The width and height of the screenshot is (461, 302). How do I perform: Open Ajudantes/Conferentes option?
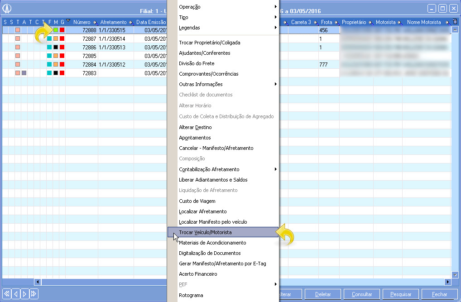[204, 53]
